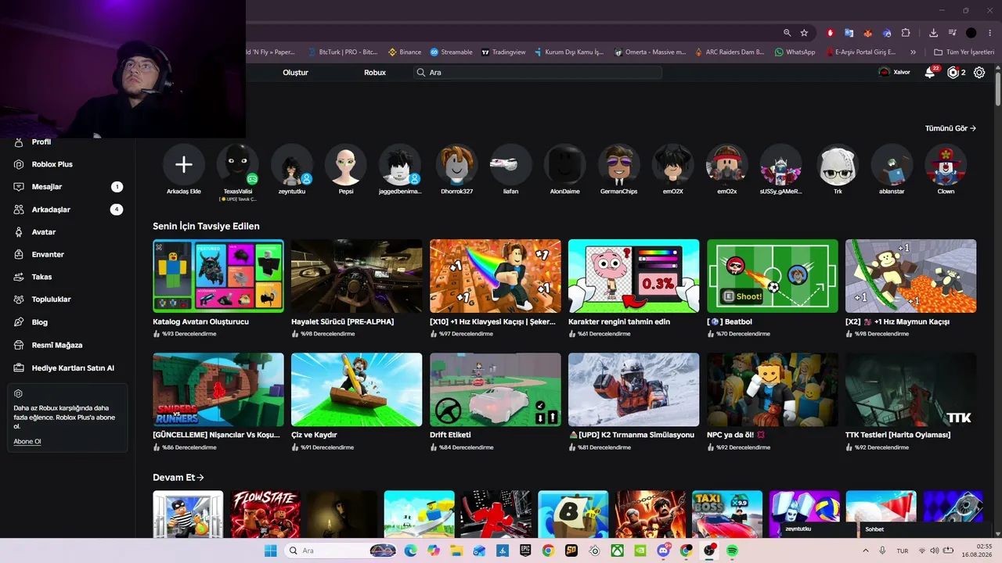
Task: Click the Roblox Plus sidebar icon
Action: [19, 164]
